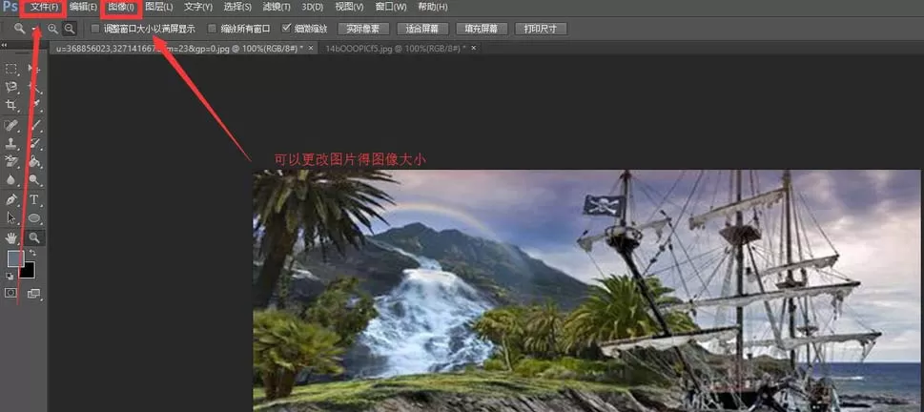The height and width of the screenshot is (412, 924).
Task: Click the 适合屏幕 button
Action: tap(422, 29)
